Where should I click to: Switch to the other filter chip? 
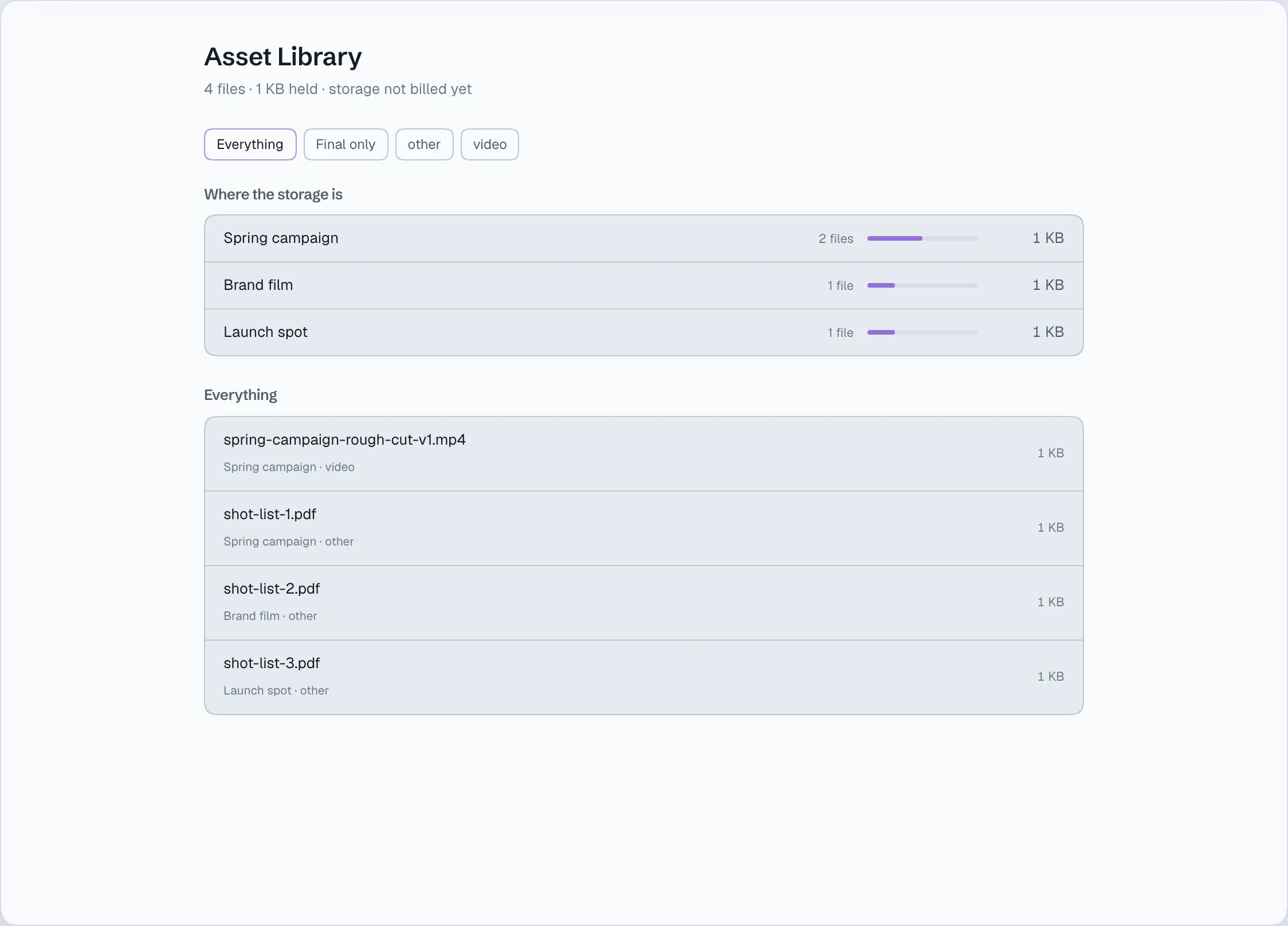coord(424,144)
